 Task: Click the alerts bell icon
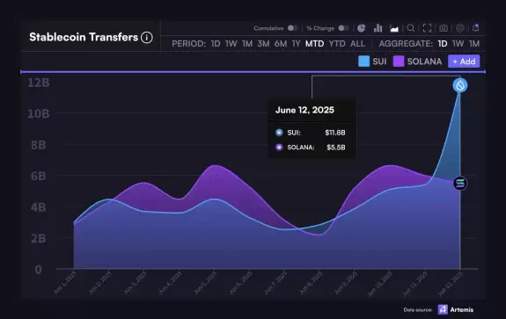coord(476,28)
